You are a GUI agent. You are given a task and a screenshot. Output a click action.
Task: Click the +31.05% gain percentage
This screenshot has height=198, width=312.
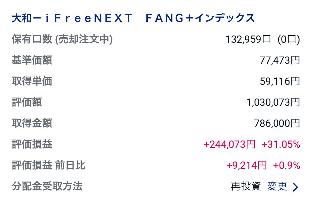[x=281, y=144]
